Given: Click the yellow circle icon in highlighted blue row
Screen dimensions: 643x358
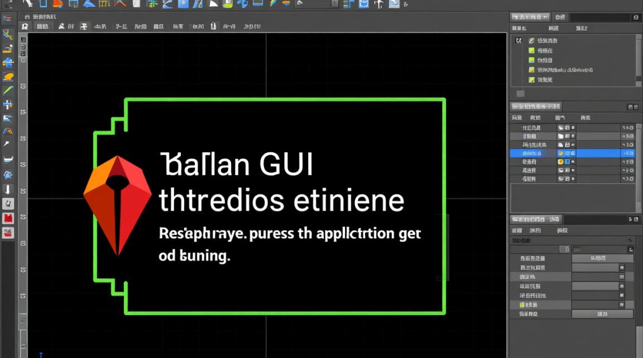Looking at the screenshot, I should pyautogui.click(x=561, y=153).
